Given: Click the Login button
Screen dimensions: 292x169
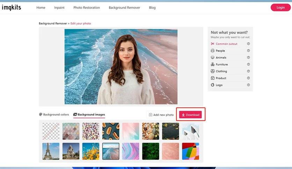Looking at the screenshot, I should (x=280, y=8).
